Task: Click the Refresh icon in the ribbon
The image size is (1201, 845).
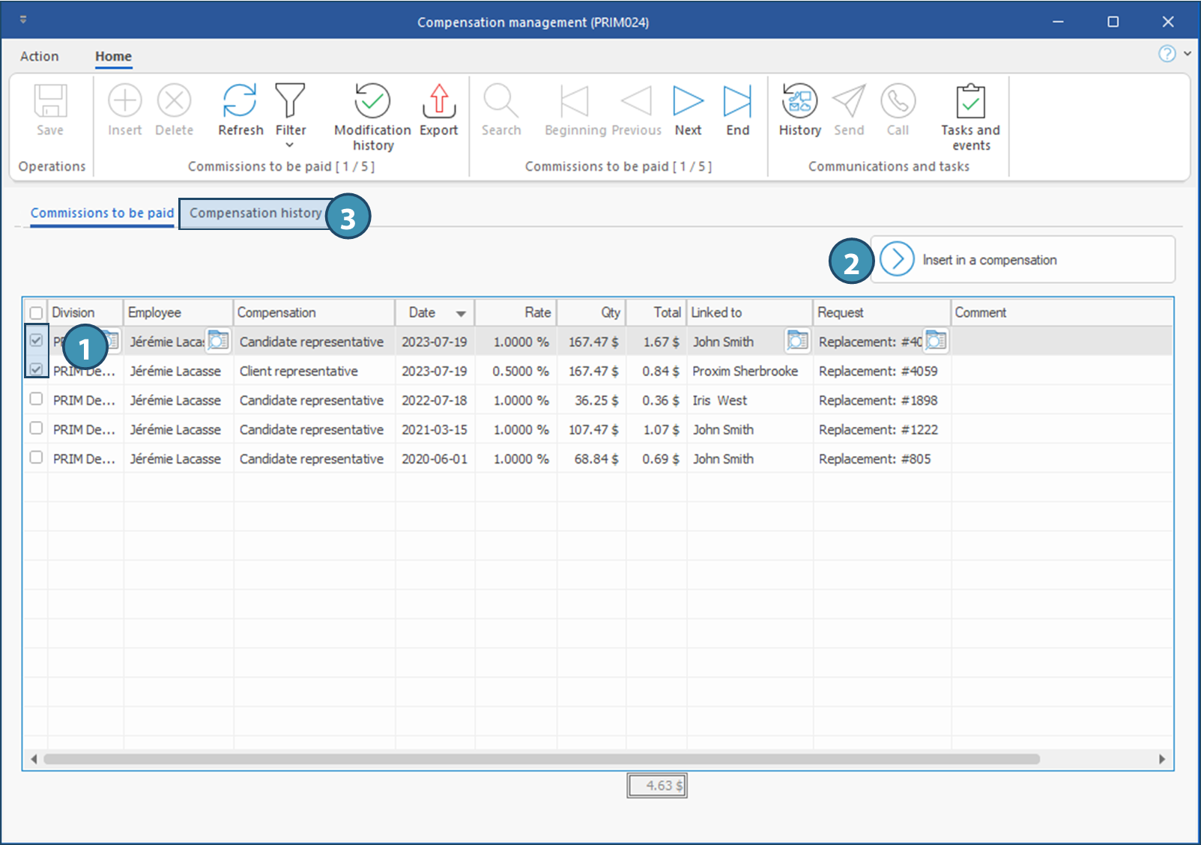Action: click(x=240, y=101)
